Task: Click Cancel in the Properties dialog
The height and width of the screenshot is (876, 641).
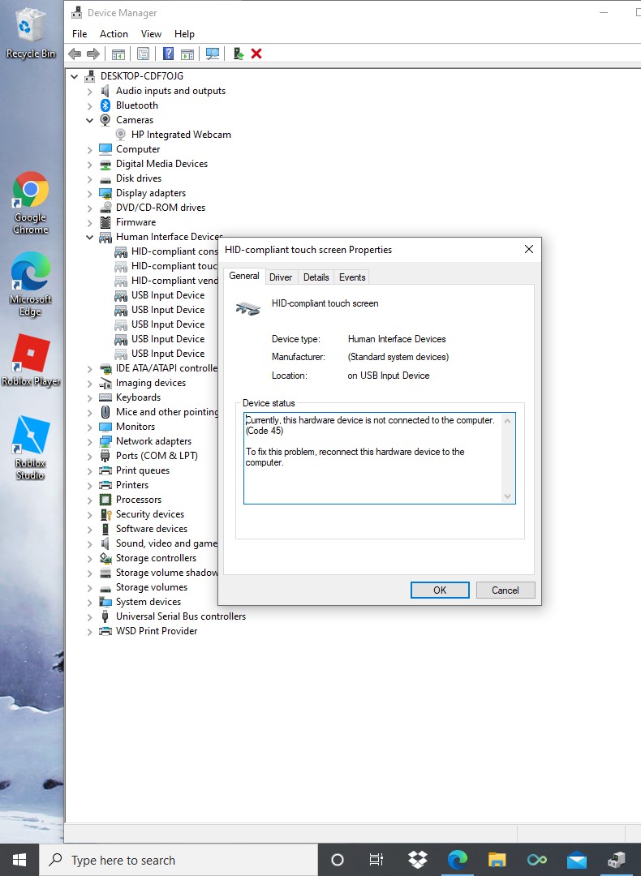Action: click(x=505, y=590)
